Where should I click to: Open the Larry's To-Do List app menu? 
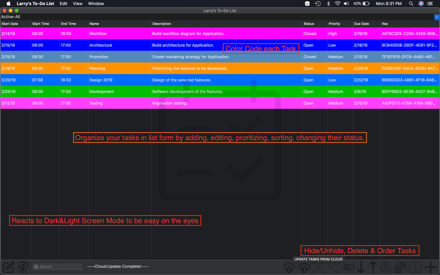point(35,4)
